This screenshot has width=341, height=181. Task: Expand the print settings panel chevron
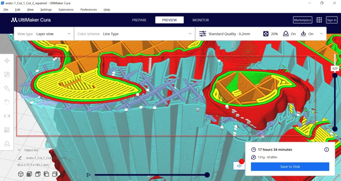321,34
